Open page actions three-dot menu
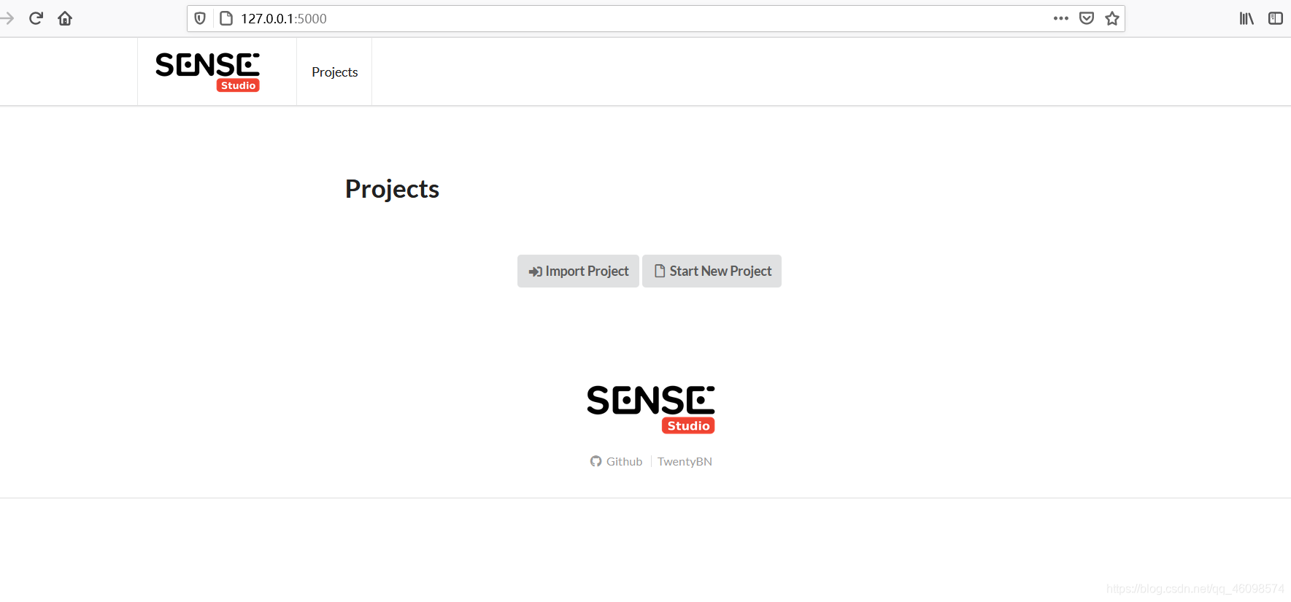The image size is (1291, 602). tap(1061, 18)
